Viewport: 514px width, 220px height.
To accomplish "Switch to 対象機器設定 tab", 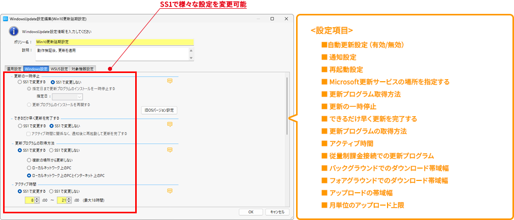I will (82, 69).
